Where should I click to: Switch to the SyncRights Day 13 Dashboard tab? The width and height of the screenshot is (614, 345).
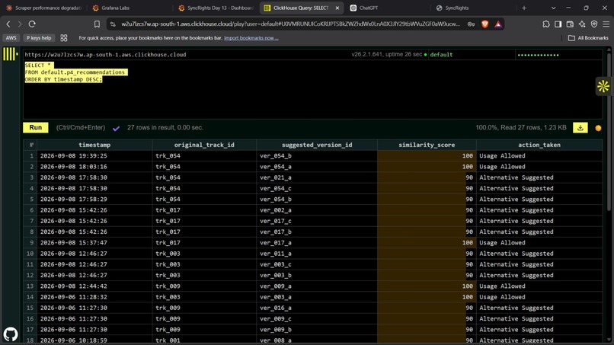click(x=216, y=8)
